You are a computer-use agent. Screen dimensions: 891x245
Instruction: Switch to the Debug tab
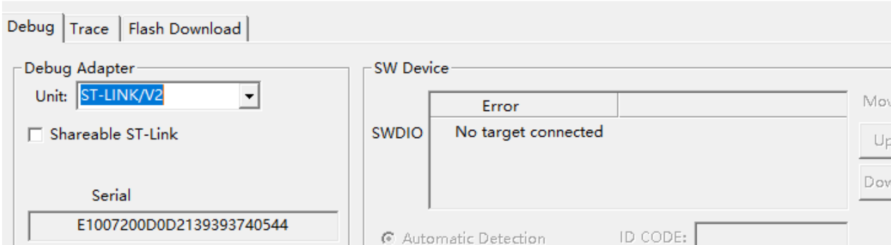(31, 28)
